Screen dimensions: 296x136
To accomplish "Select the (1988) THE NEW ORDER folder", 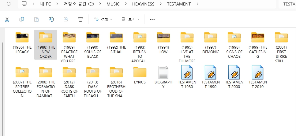I will [x=46, y=45].
